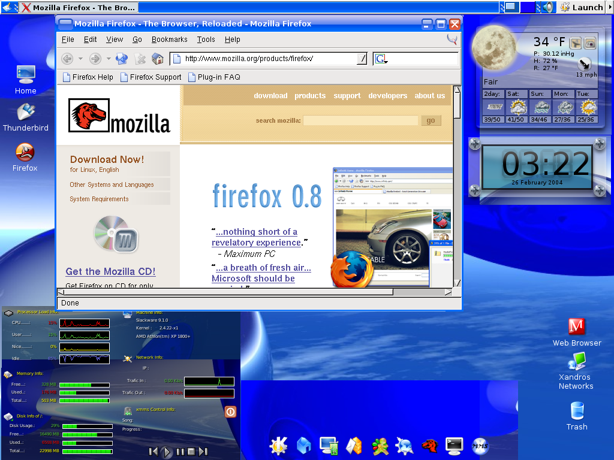
Task: Open the Back button history dropdown arrow
Action: [x=81, y=59]
